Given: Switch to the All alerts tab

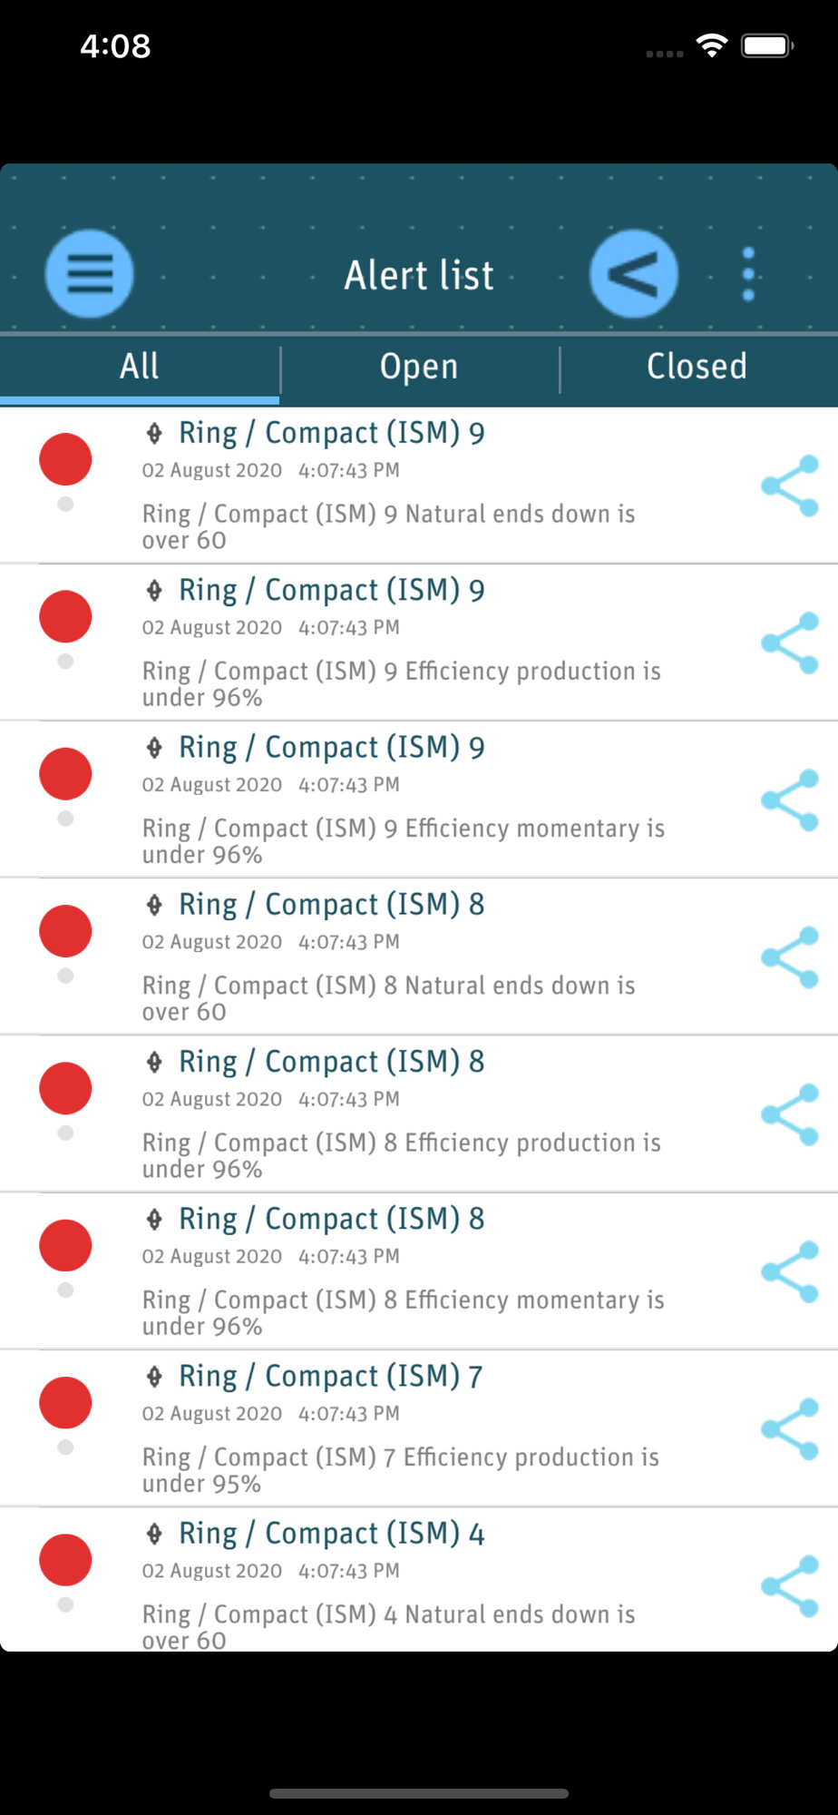Looking at the screenshot, I should click(140, 367).
